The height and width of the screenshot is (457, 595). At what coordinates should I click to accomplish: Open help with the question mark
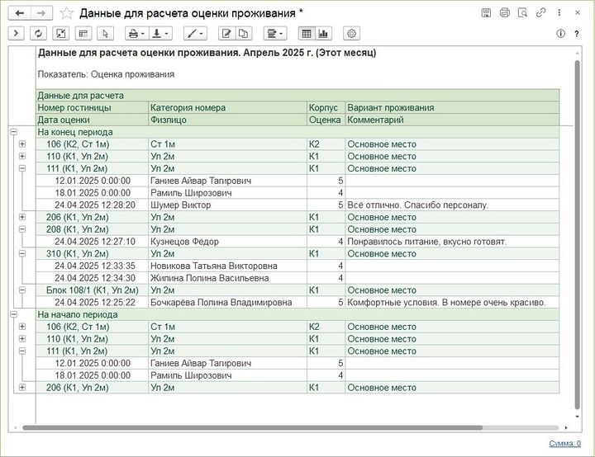click(577, 34)
